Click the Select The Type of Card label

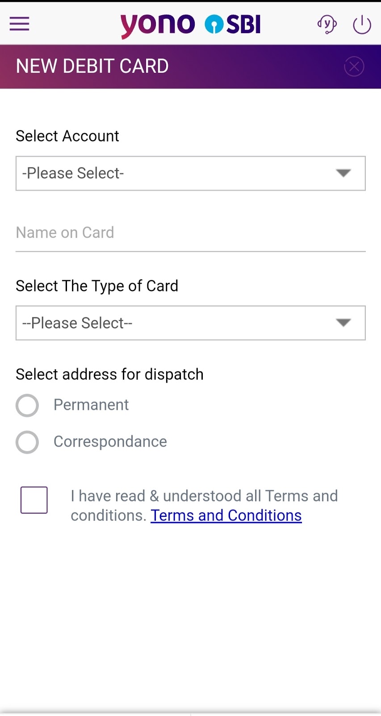pos(97,286)
